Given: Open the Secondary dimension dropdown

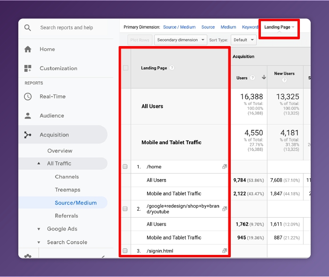Looking at the screenshot, I should [180, 40].
